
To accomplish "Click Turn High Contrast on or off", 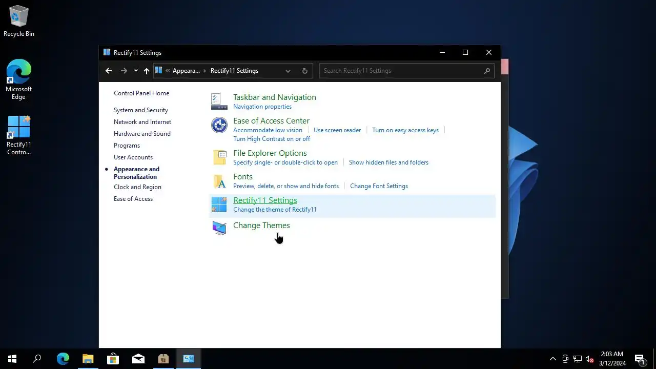I will click(x=272, y=139).
